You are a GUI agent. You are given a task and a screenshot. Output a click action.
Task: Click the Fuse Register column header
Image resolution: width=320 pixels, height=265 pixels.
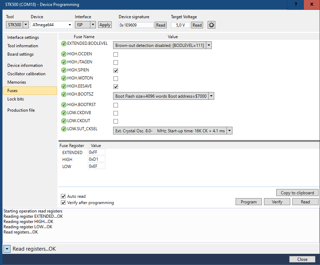click(72, 146)
